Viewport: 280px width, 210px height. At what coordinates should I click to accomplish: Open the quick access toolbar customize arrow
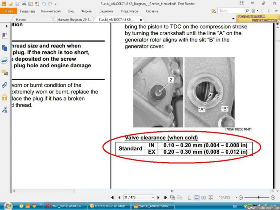point(55,4)
